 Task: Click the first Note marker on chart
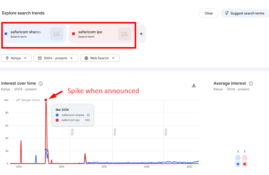72,132
